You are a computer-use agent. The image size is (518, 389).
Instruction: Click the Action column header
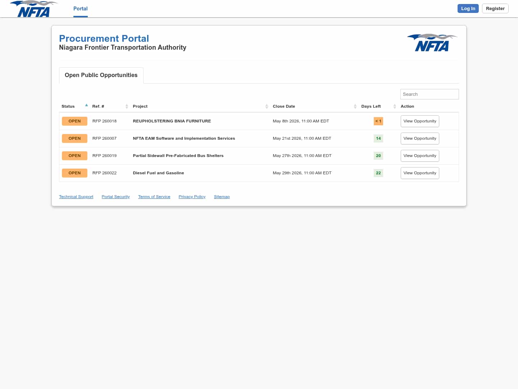click(407, 107)
